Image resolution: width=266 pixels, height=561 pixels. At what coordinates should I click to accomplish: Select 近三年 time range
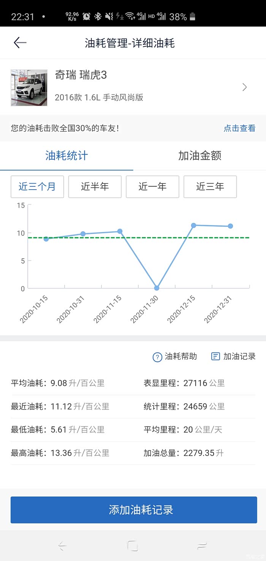tap(210, 186)
